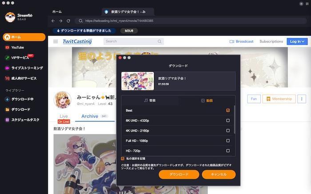
Task: Click the Fan button
Action: pos(254,99)
